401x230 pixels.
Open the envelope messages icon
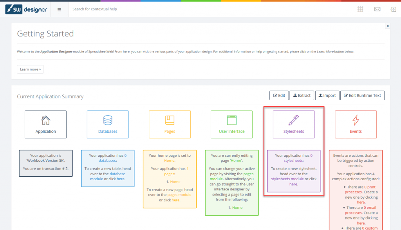[x=377, y=9]
